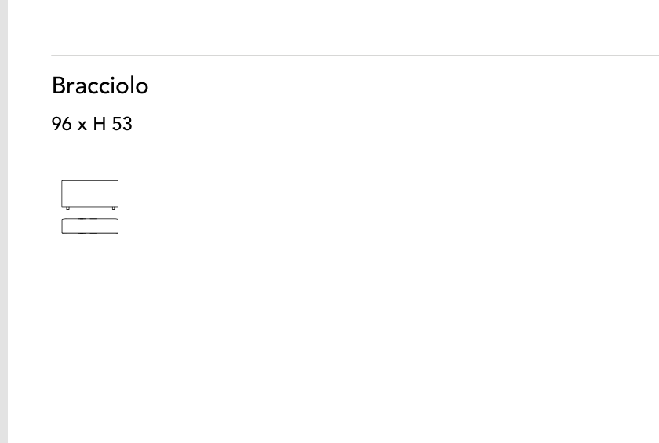This screenshot has height=443, width=659.
Task: Click the x between 96 and H
Action: pyautogui.click(x=82, y=125)
